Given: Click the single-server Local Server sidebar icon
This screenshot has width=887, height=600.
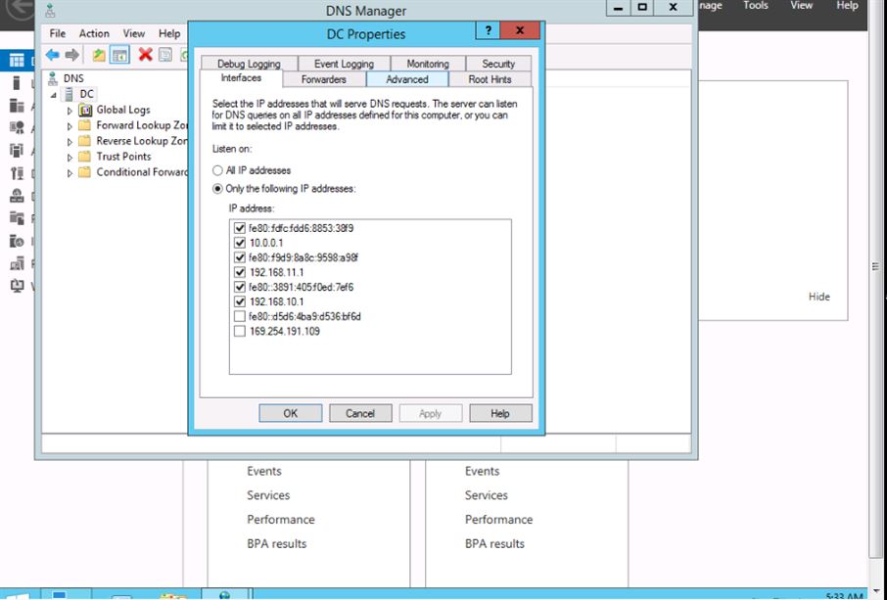Looking at the screenshot, I should 17,83.
